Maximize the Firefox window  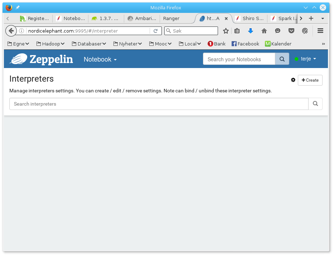tap(314, 8)
